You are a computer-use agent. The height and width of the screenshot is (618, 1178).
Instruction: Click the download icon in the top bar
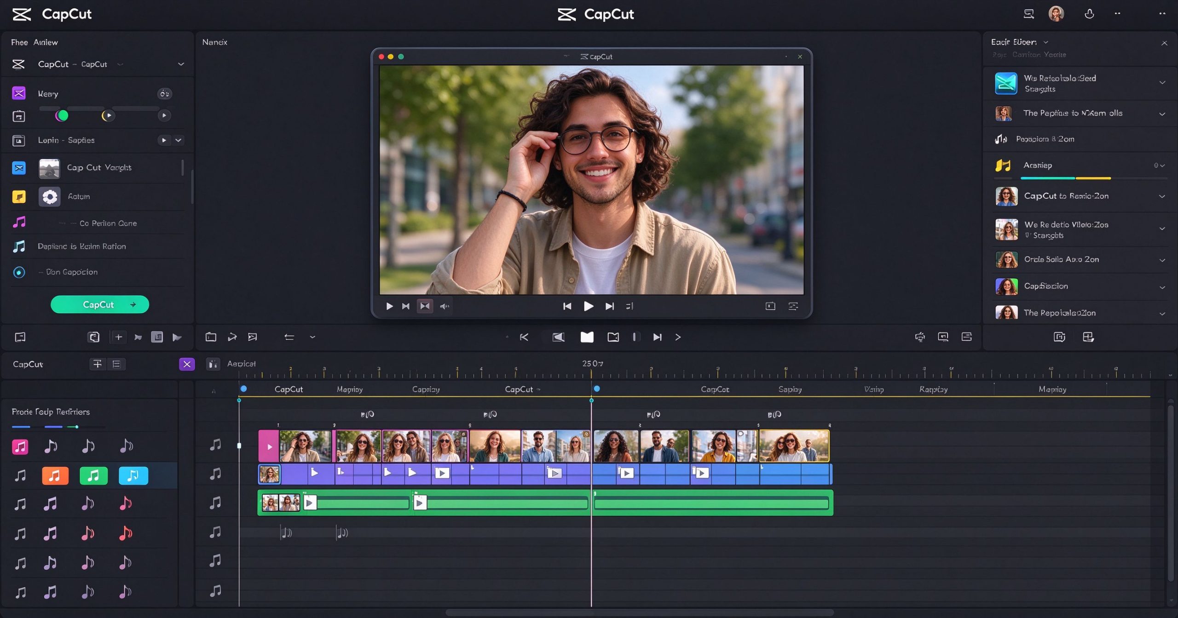pyautogui.click(x=1089, y=14)
